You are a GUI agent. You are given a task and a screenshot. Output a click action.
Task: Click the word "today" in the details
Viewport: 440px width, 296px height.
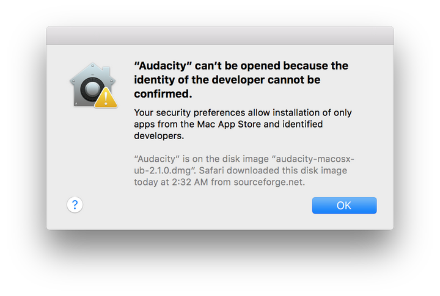point(147,182)
